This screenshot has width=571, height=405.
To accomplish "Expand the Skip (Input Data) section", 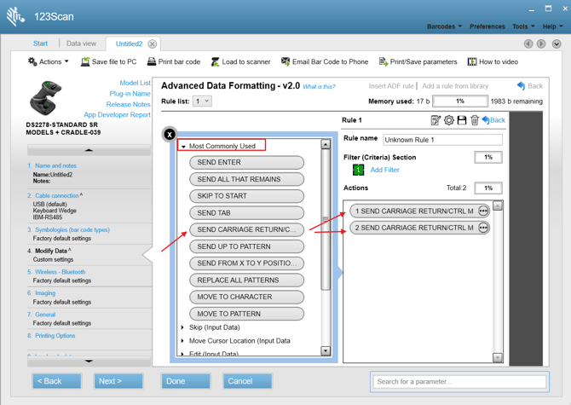I will [183, 327].
